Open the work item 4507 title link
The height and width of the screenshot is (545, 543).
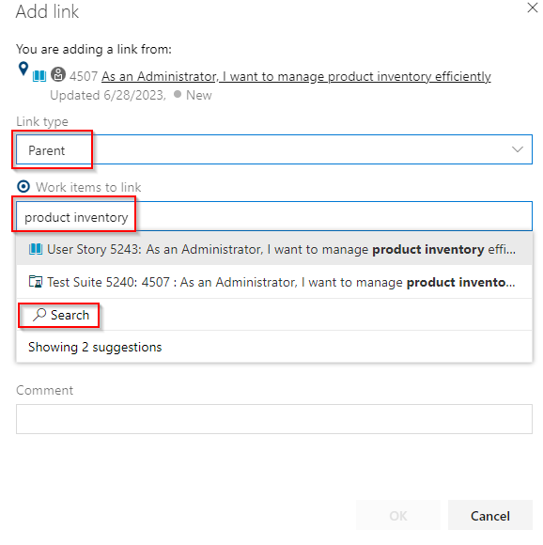pos(296,76)
